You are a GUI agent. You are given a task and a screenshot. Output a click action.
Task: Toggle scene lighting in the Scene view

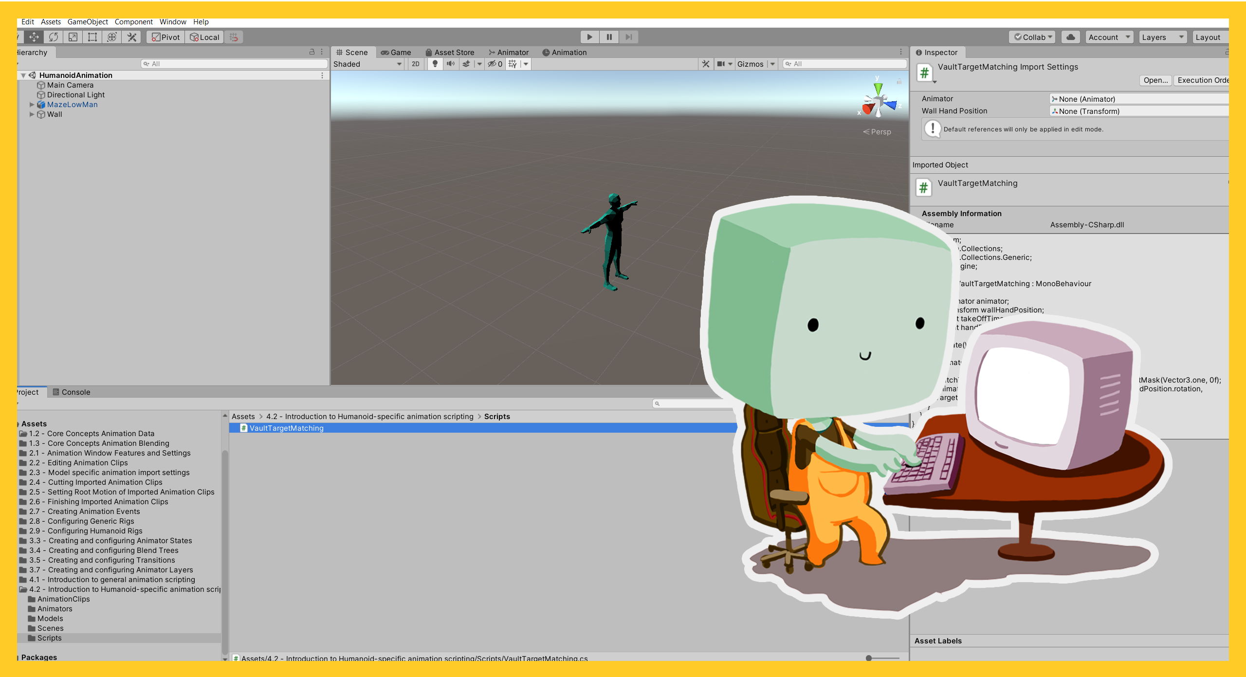click(x=435, y=64)
